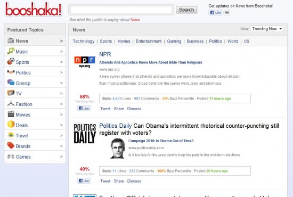Click the Music note icon in sidebar
The width and height of the screenshot is (293, 197).
coord(11,51)
